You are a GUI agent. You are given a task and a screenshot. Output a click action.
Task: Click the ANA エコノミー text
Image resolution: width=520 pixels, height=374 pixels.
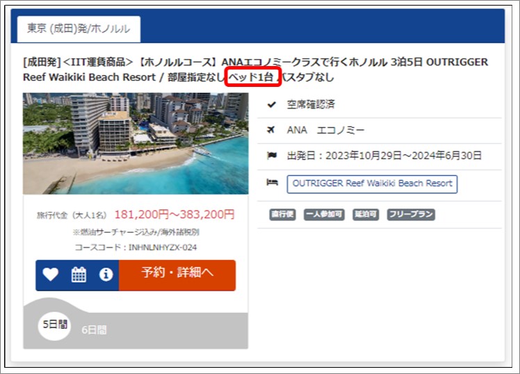point(325,130)
